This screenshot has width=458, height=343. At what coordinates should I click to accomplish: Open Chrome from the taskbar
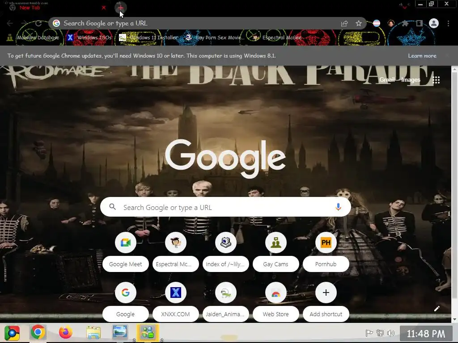(x=38, y=332)
